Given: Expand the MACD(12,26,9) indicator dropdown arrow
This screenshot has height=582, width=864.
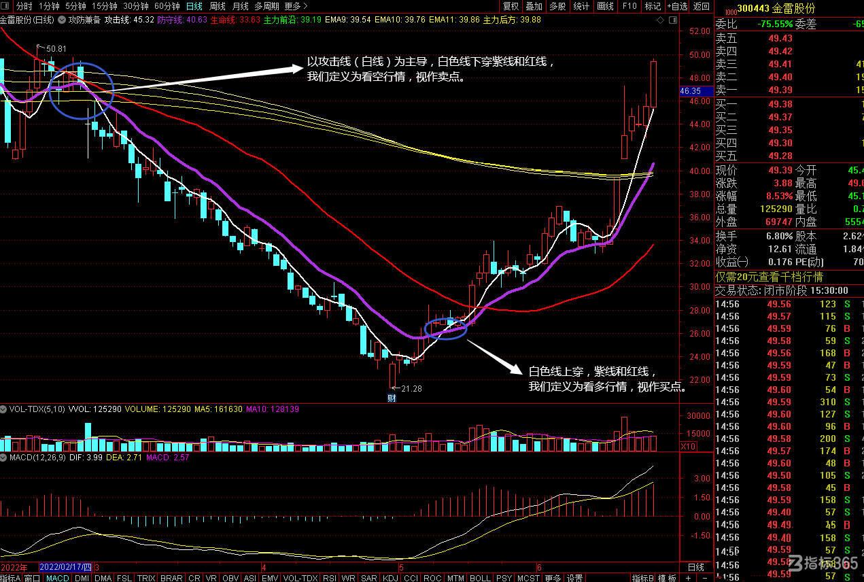Looking at the screenshot, I should pos(4,458).
